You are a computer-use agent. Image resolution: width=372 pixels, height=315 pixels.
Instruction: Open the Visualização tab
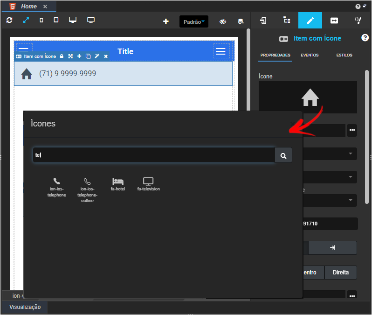25,307
